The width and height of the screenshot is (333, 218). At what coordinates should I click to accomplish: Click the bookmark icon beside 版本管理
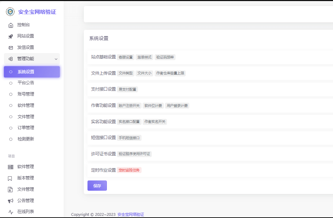(x=11, y=178)
